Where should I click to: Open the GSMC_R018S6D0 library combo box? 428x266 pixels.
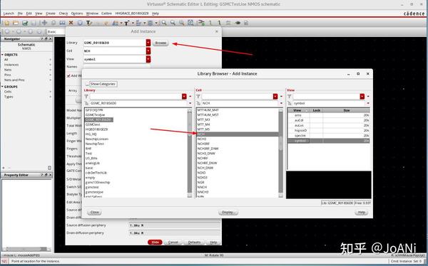(190, 103)
